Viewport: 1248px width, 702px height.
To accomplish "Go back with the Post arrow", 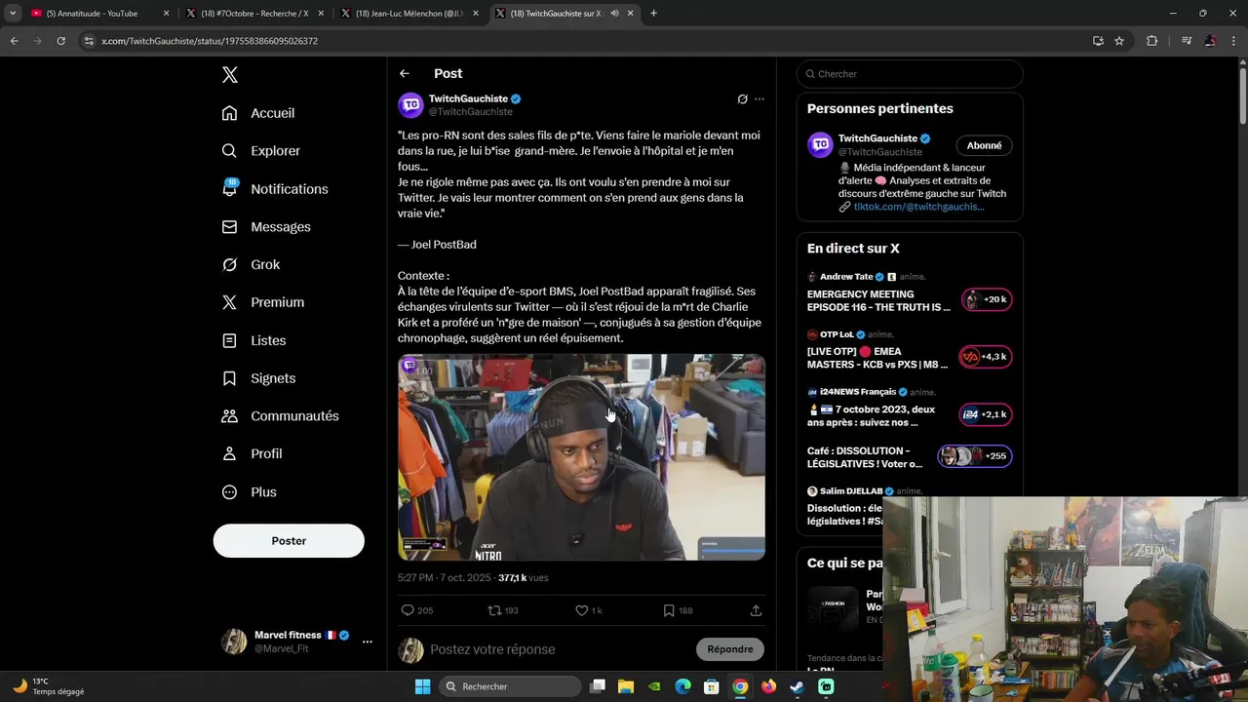I will coord(404,73).
